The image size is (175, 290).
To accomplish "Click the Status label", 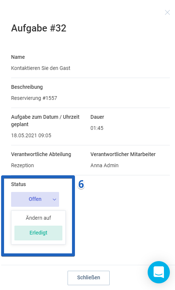I will click(x=18, y=184).
